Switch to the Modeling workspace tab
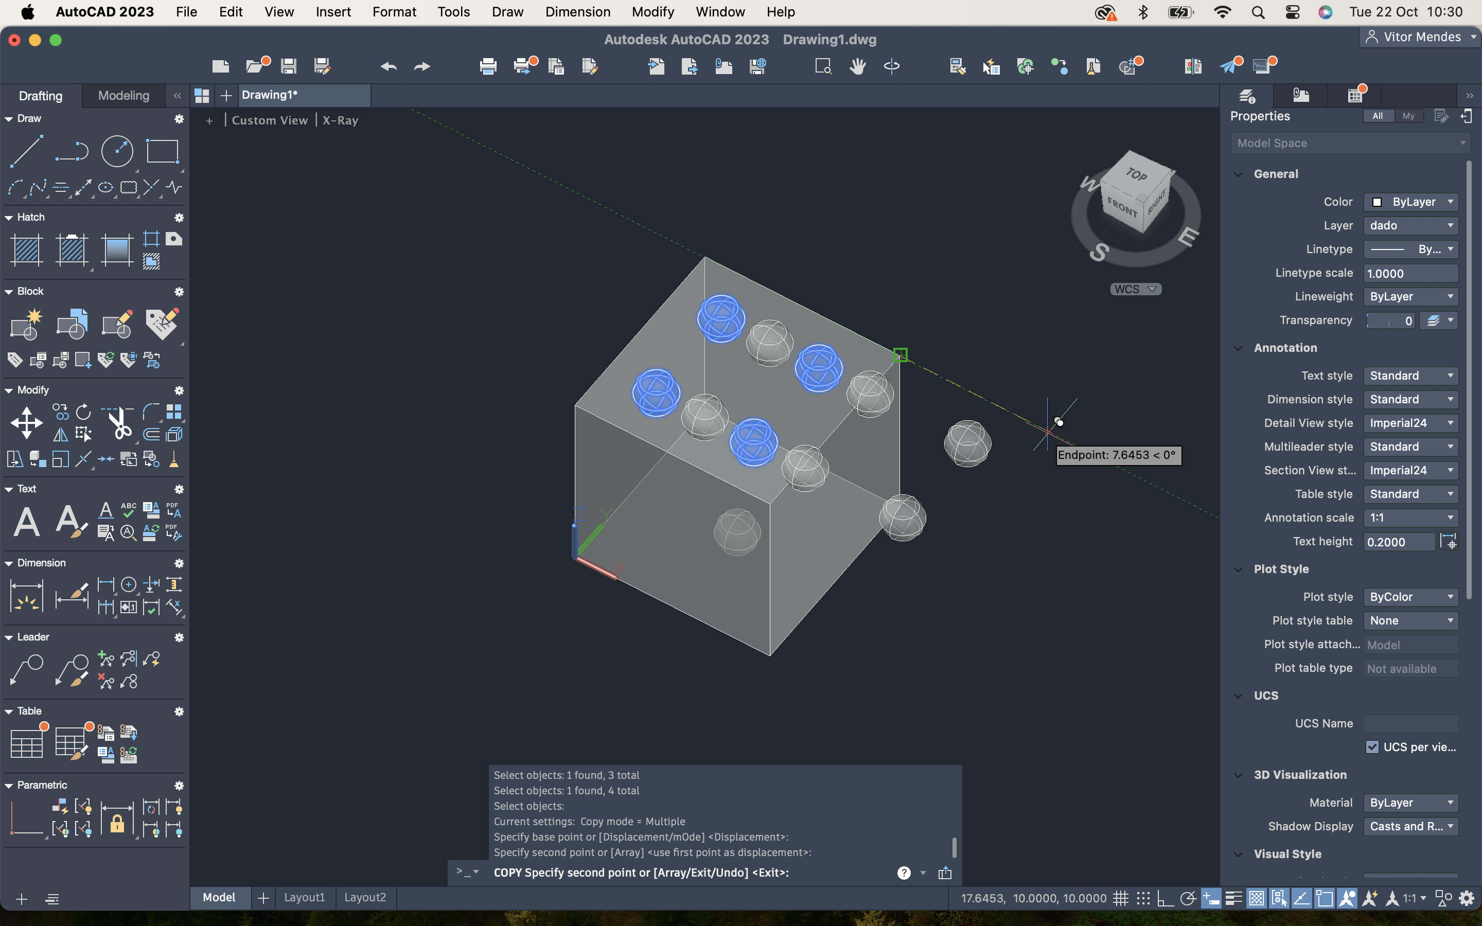Screen dimensions: 1482x926 click(x=123, y=96)
